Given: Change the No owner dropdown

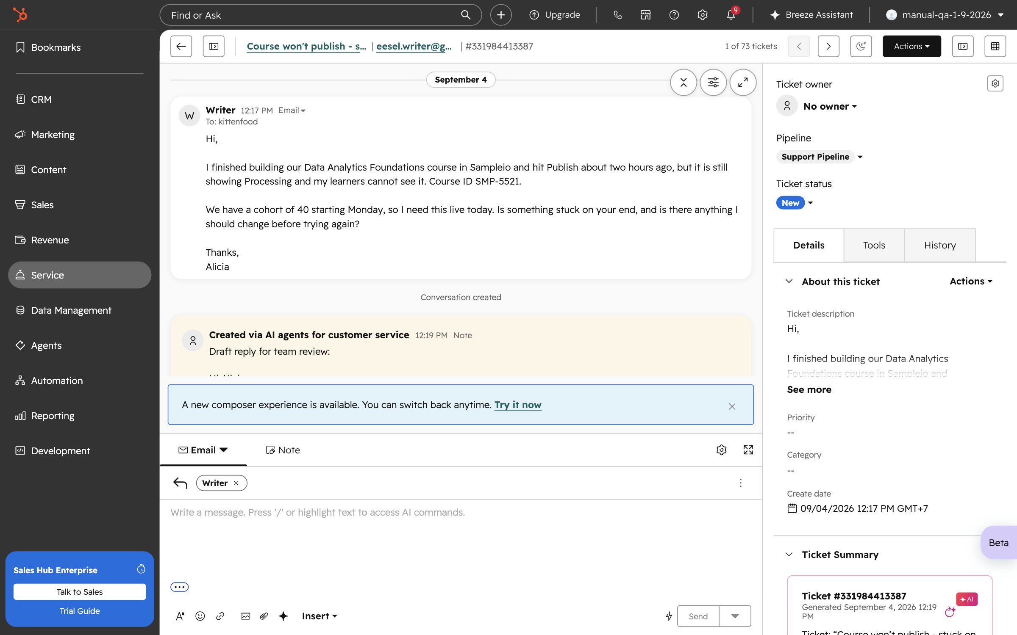Looking at the screenshot, I should [830, 106].
